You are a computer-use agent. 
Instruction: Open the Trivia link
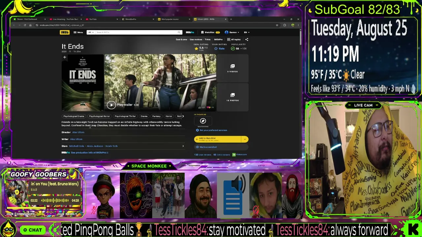click(x=207, y=39)
